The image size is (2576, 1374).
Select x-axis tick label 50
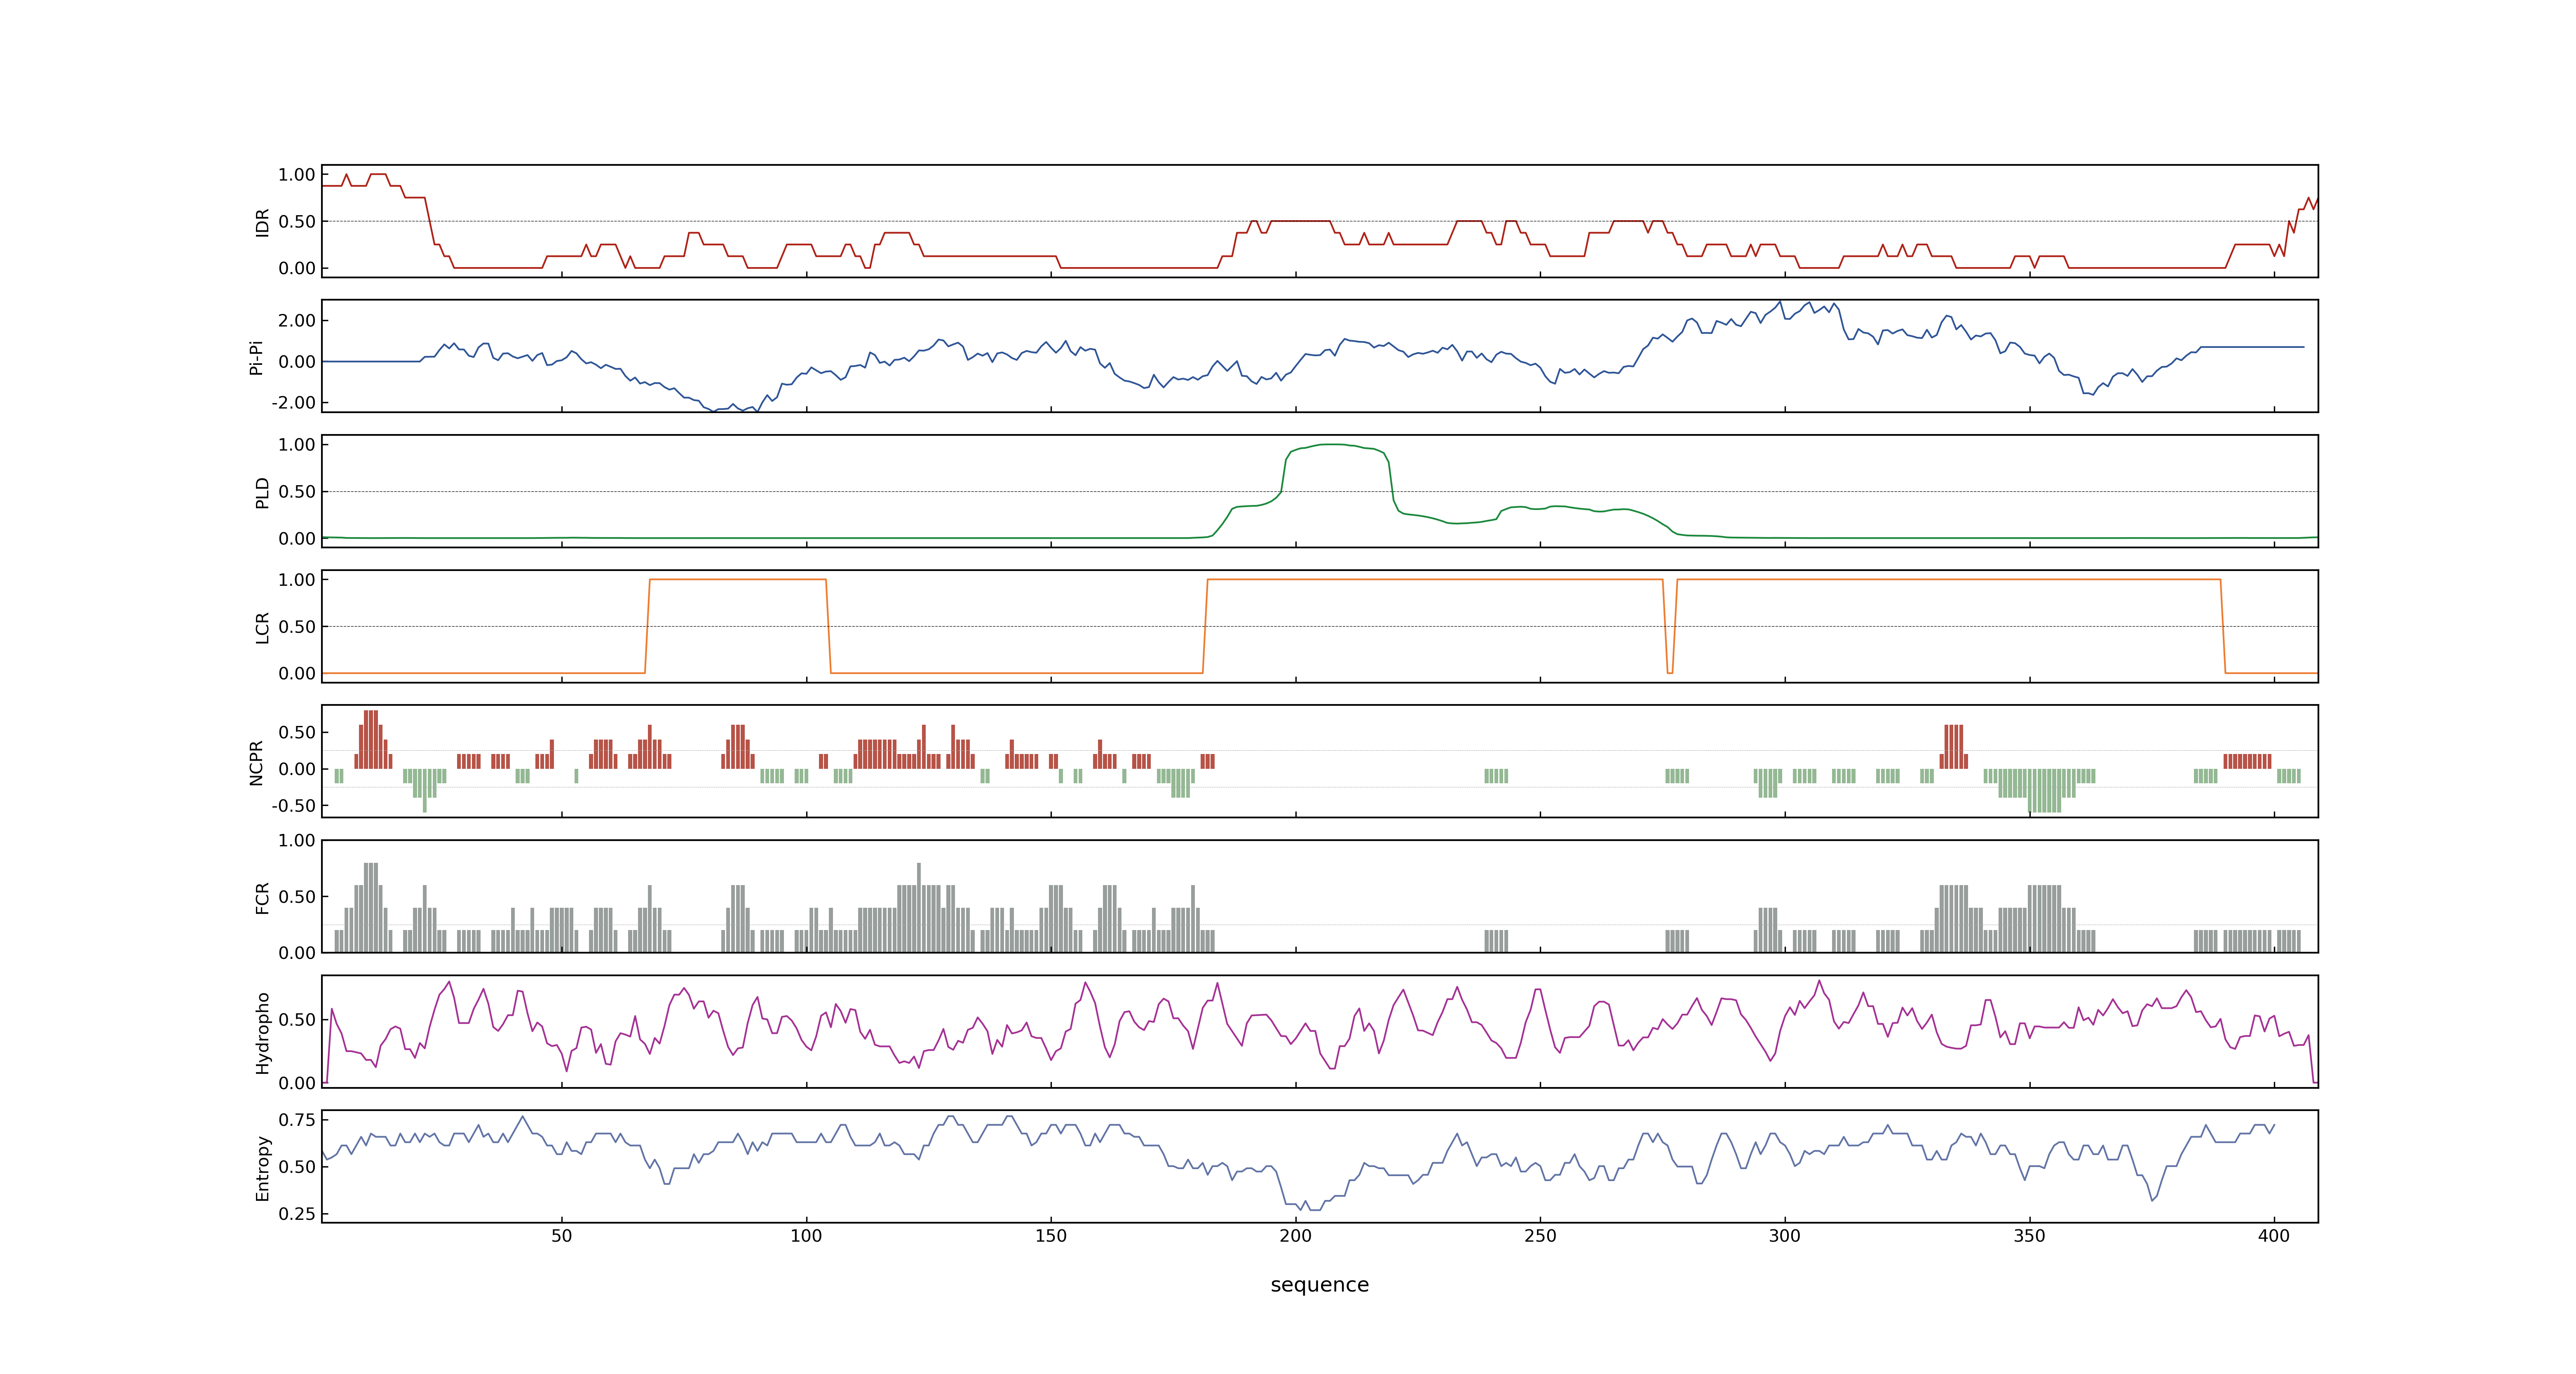(x=562, y=1236)
